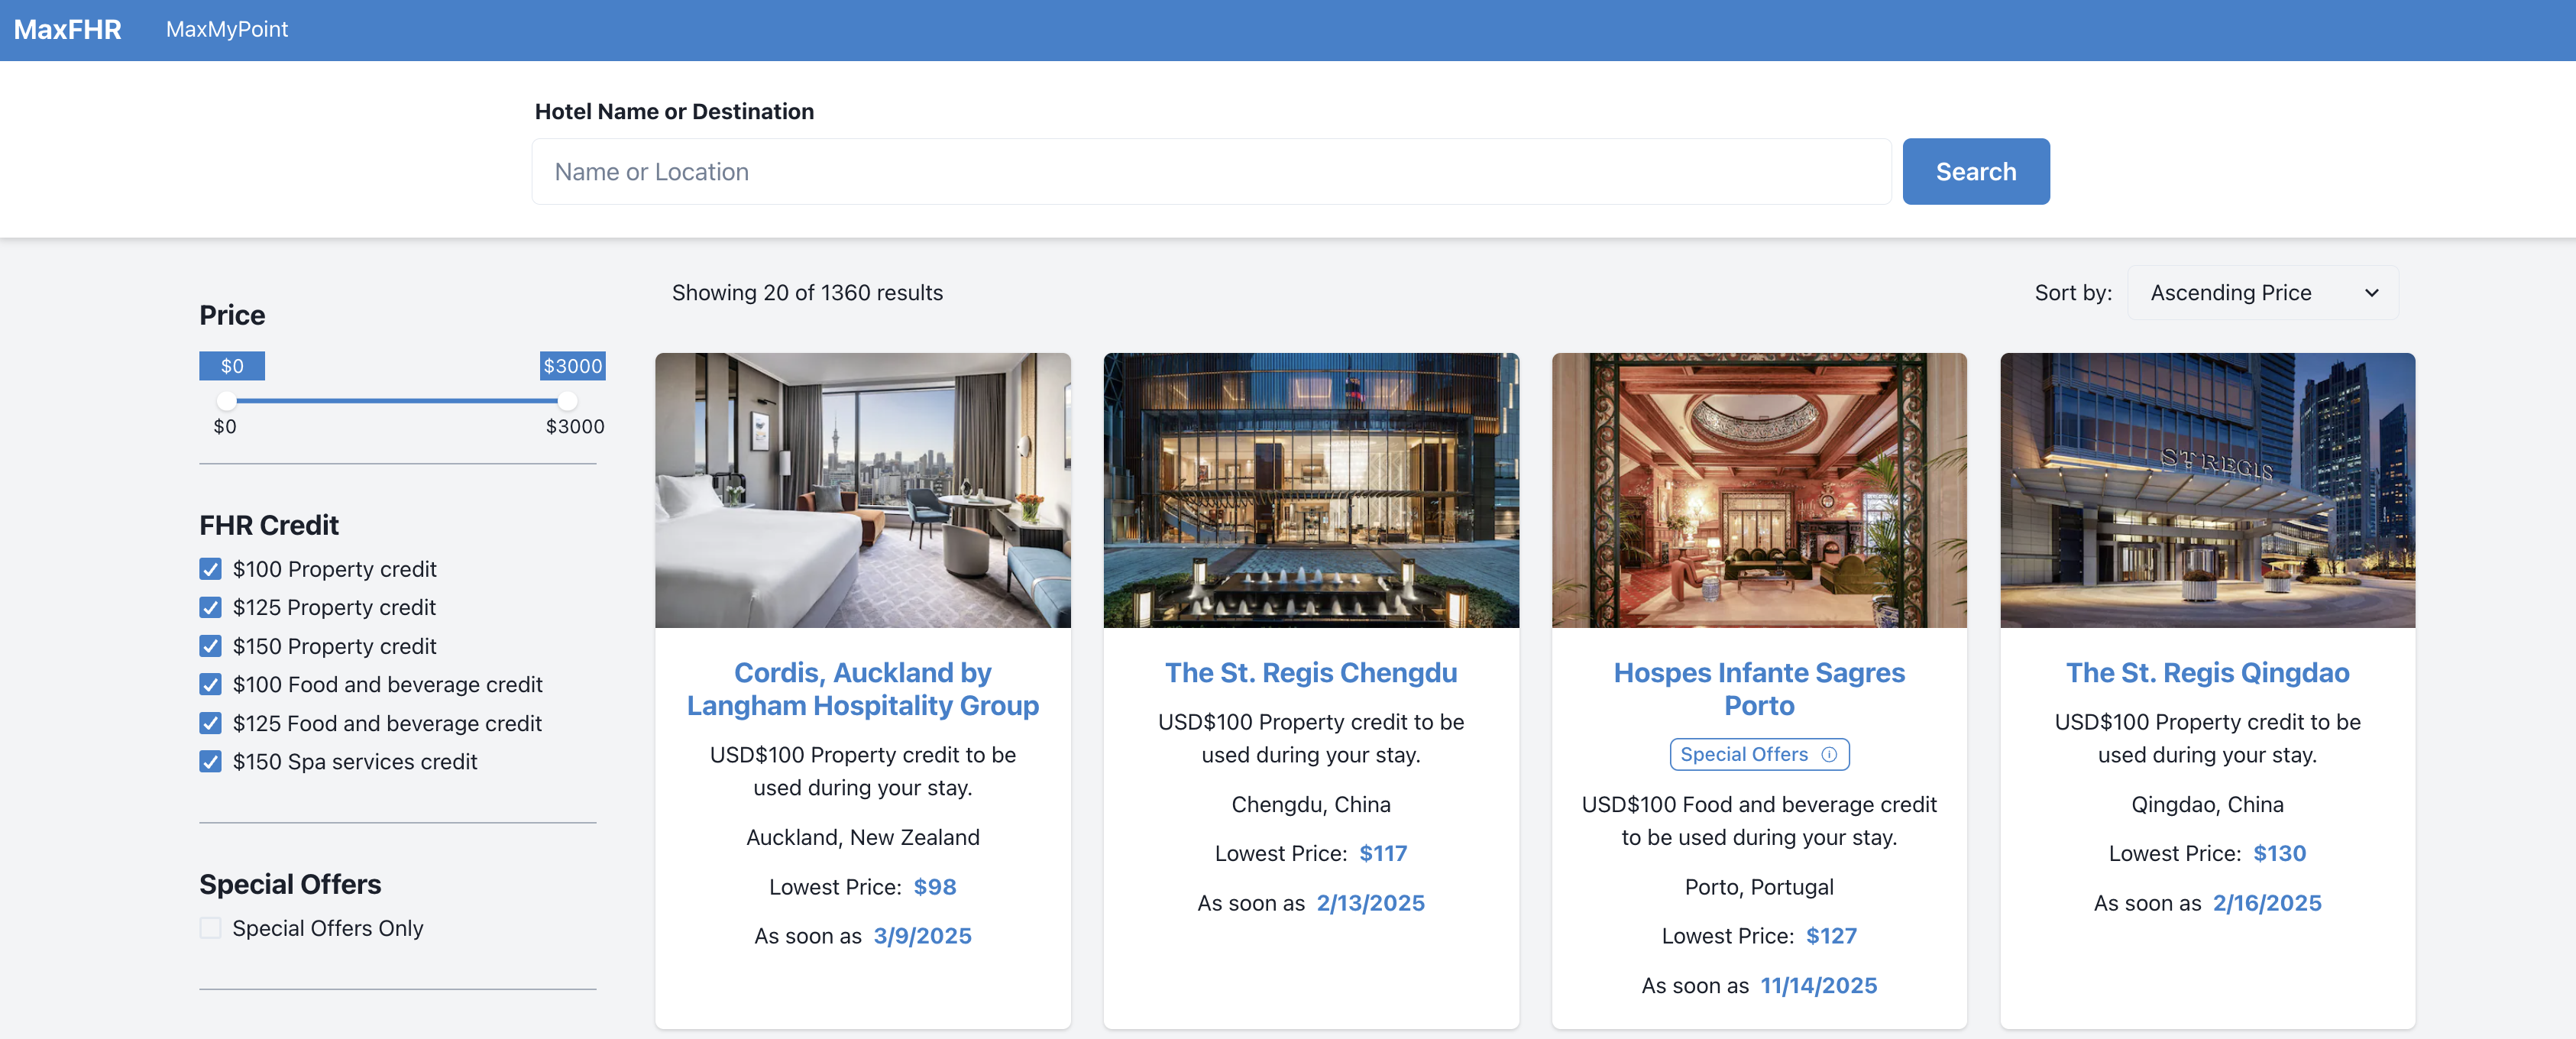Uncheck $125 Food and beverage credit
Screen dimensions: 2576x1039
[x=210, y=723]
